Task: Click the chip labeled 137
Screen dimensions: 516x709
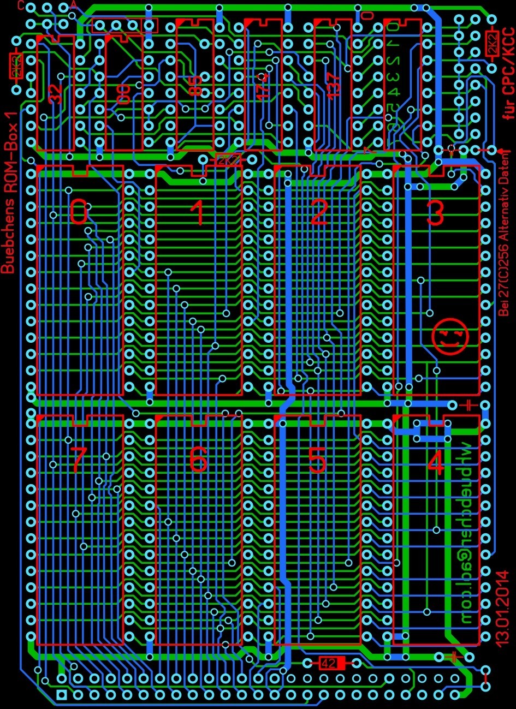Action: [x=333, y=86]
